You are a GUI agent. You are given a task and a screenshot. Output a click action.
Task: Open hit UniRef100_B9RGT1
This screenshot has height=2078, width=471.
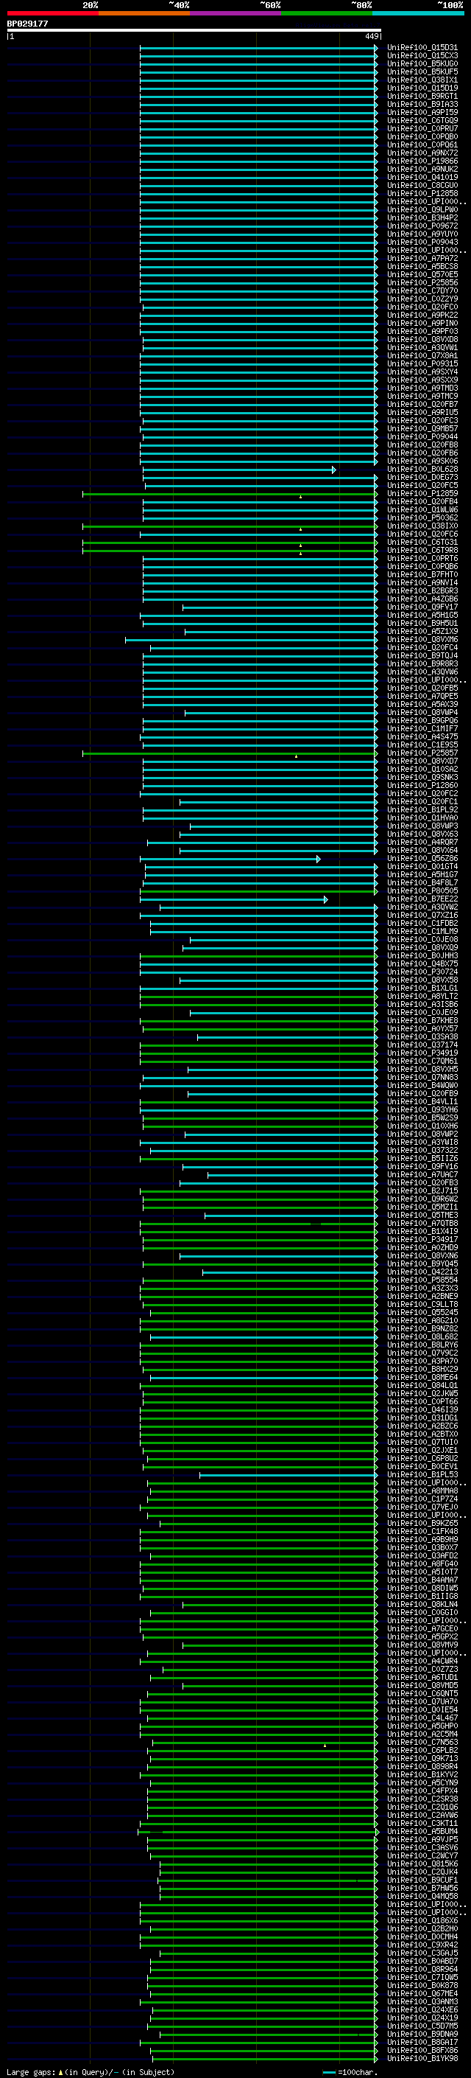422,96
